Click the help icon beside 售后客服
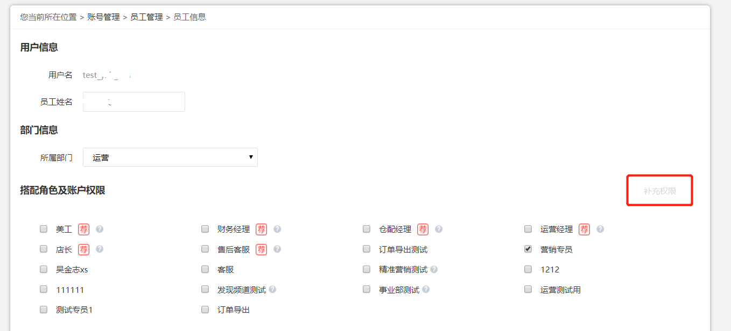This screenshot has width=731, height=331. click(277, 249)
